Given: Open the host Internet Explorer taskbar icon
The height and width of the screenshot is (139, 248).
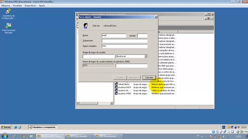Looking at the screenshot, I should click(x=15, y=136).
